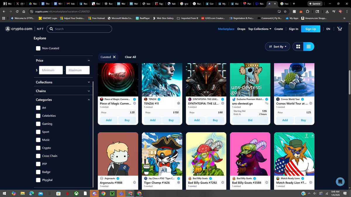Image resolution: width=351 pixels, height=197 pixels.
Task: Focus the NFT search box
Action: [x=79, y=29]
